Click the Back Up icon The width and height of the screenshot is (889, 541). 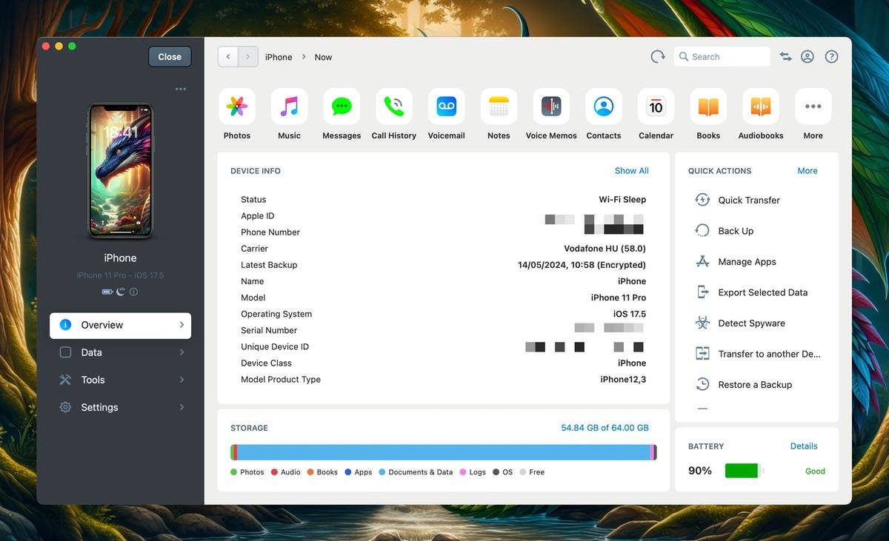tap(702, 231)
